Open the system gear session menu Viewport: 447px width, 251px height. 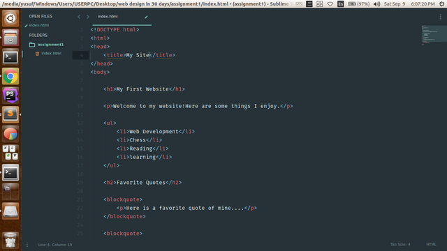pyautogui.click(x=441, y=4)
